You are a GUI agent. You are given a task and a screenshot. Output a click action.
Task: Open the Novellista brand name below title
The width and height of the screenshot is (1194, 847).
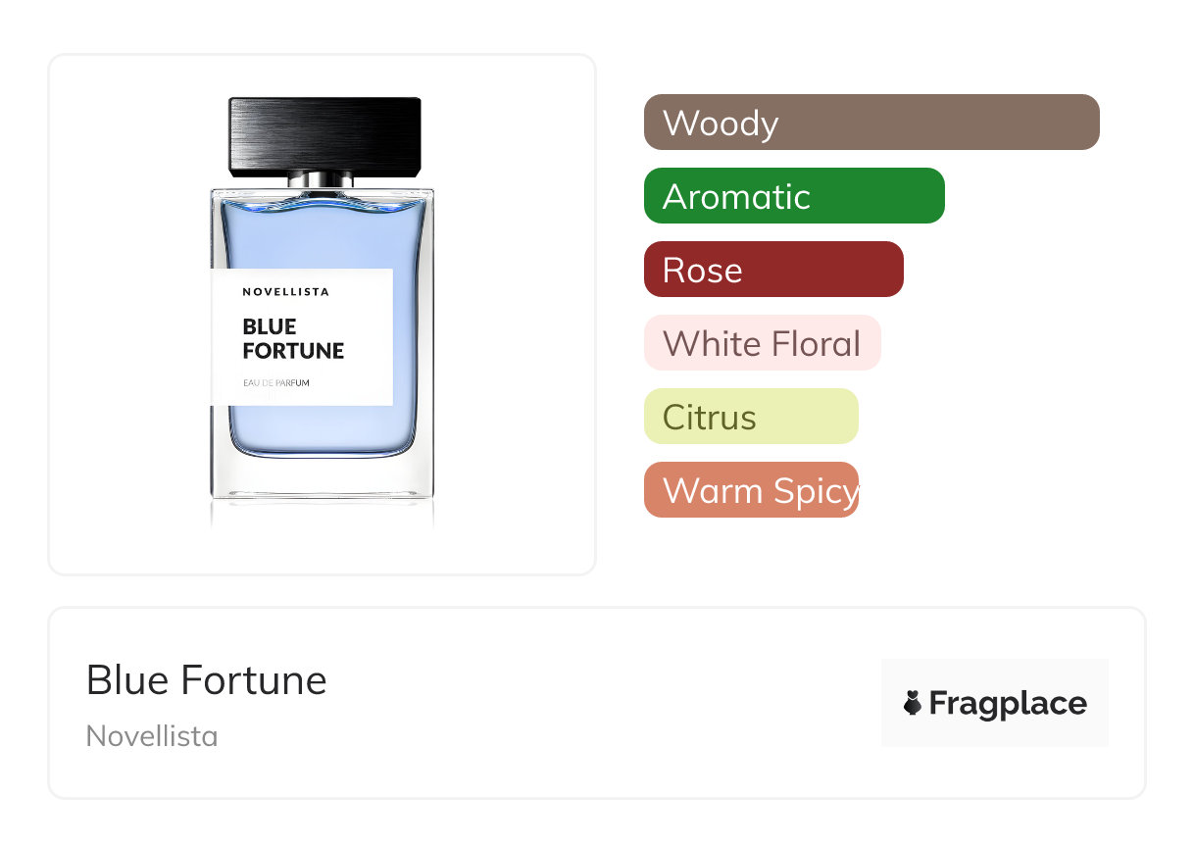(152, 736)
